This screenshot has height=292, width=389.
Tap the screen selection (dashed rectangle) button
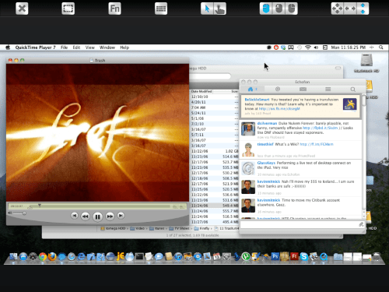click(68, 9)
